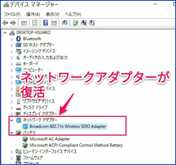The height and width of the screenshot is (165, 176).
Task: Expand the Bluetooth category
Action: pyautogui.click(x=12, y=39)
